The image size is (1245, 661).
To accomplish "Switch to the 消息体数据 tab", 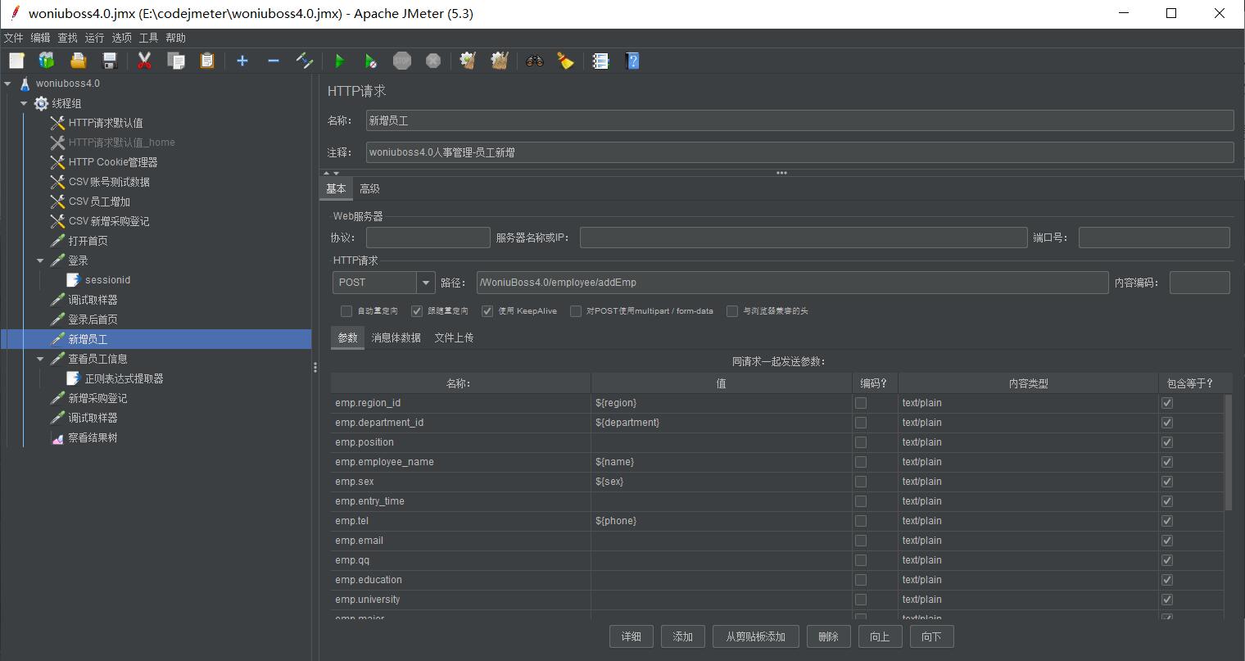I will pyautogui.click(x=396, y=337).
